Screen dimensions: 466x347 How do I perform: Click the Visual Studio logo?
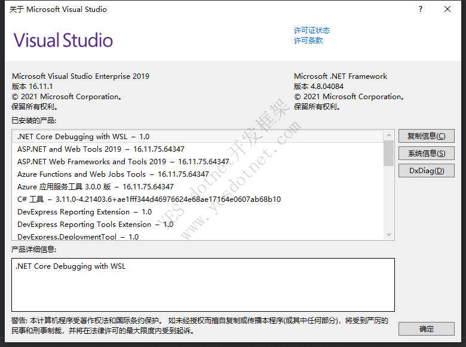point(63,40)
